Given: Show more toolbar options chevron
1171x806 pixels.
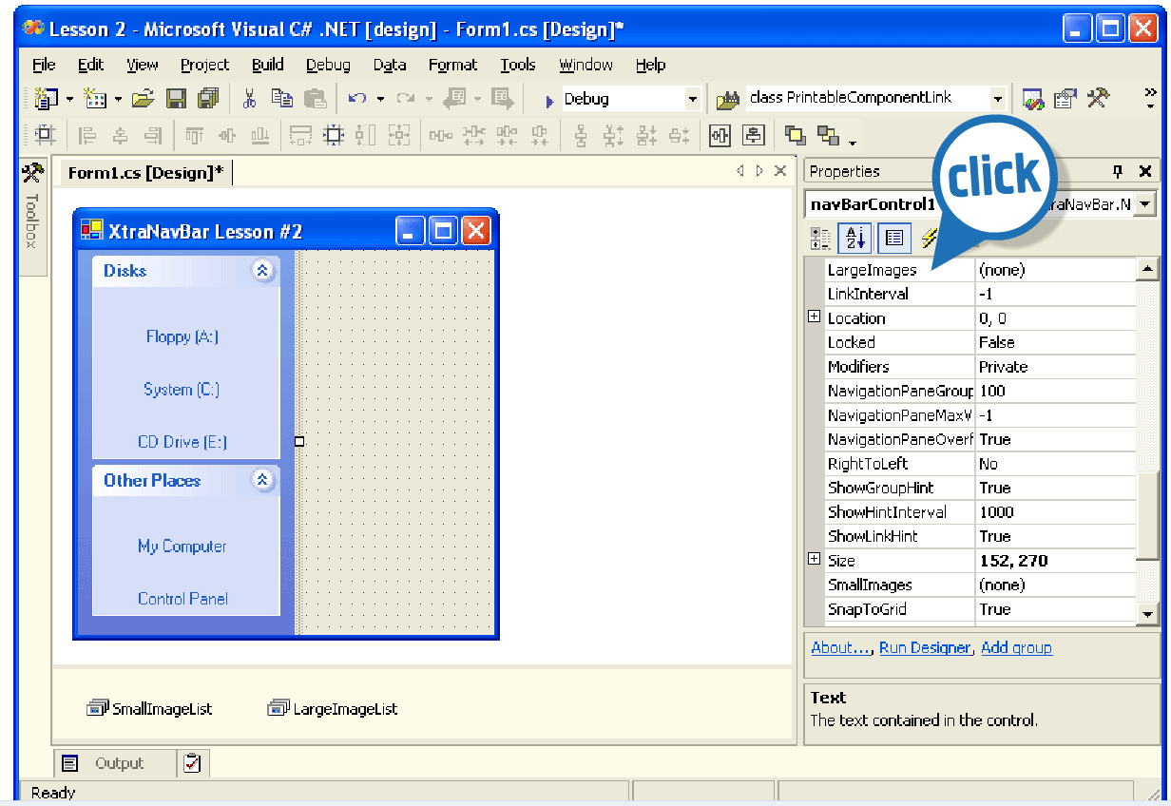Looking at the screenshot, I should coord(1150,97).
